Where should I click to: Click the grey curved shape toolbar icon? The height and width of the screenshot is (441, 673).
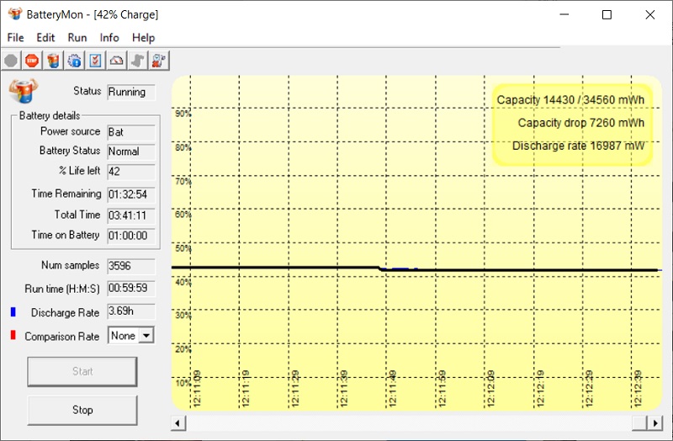[137, 61]
